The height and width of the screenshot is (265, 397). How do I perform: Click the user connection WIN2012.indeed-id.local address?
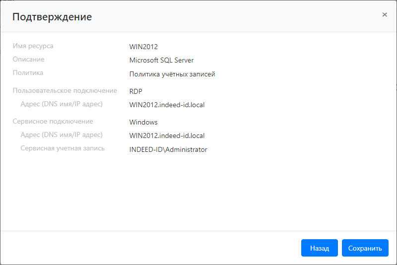[167, 105]
